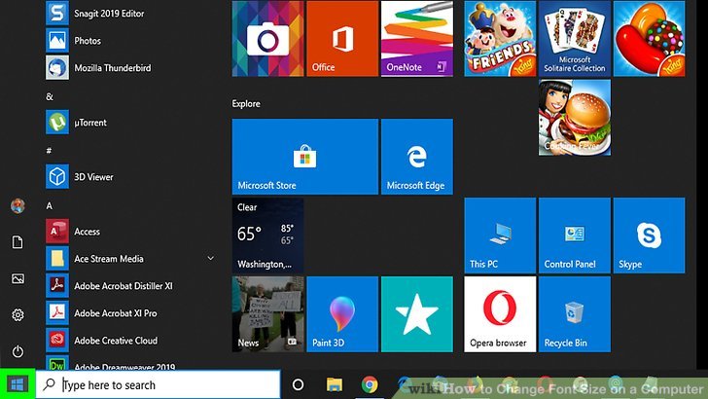Click the Windows Start button
The image size is (708, 399).
[x=18, y=384]
